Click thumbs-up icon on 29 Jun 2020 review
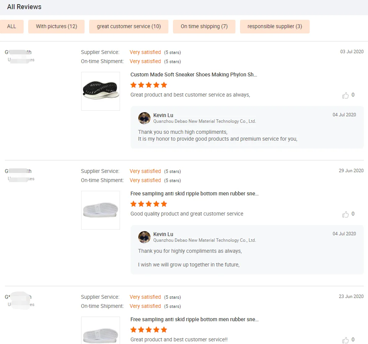This screenshot has width=368, height=344. pyautogui.click(x=346, y=214)
